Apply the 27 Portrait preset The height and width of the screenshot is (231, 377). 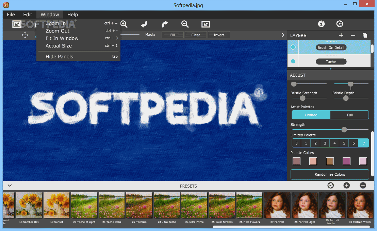[x=277, y=205]
